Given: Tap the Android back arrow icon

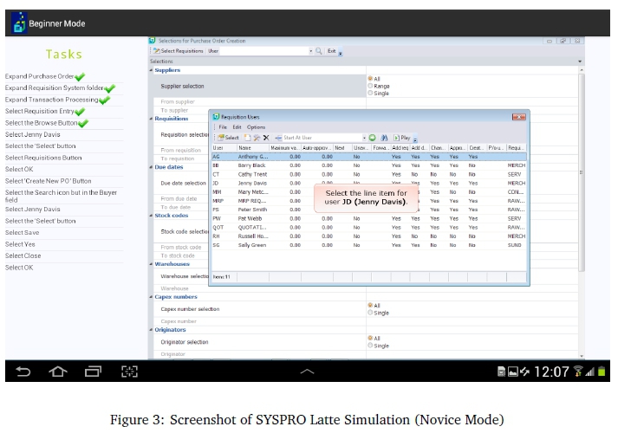Looking at the screenshot, I should [23, 371].
